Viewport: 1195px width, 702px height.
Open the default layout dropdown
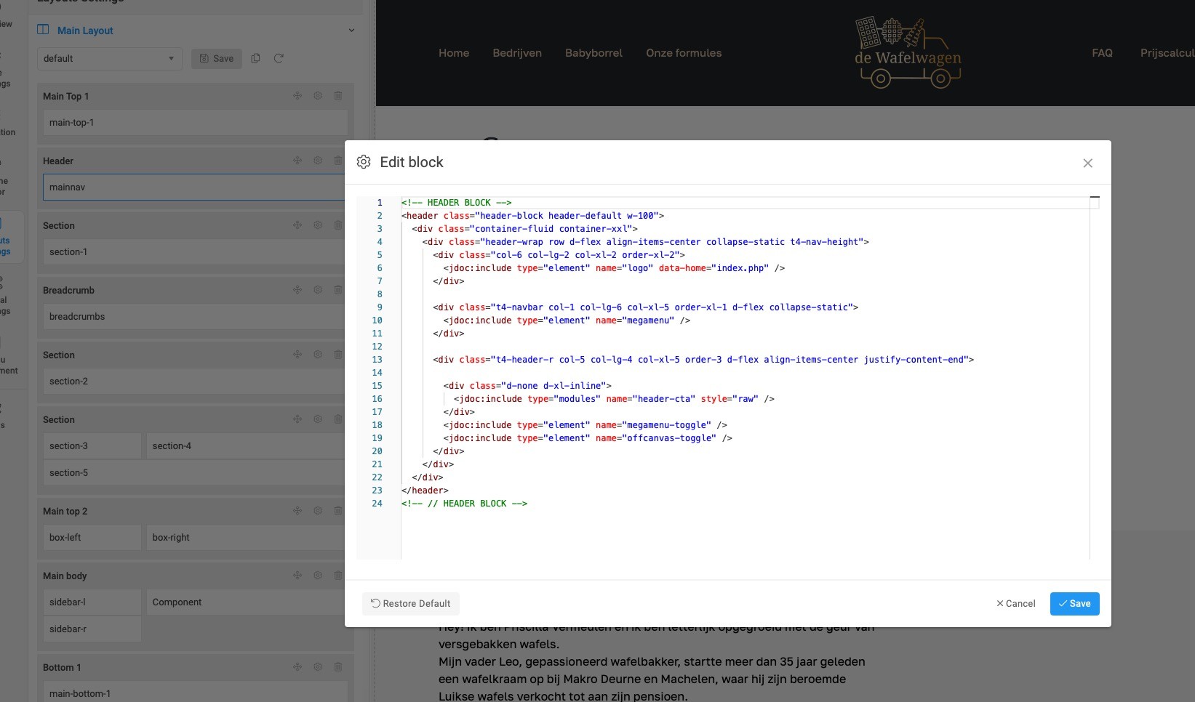click(109, 58)
